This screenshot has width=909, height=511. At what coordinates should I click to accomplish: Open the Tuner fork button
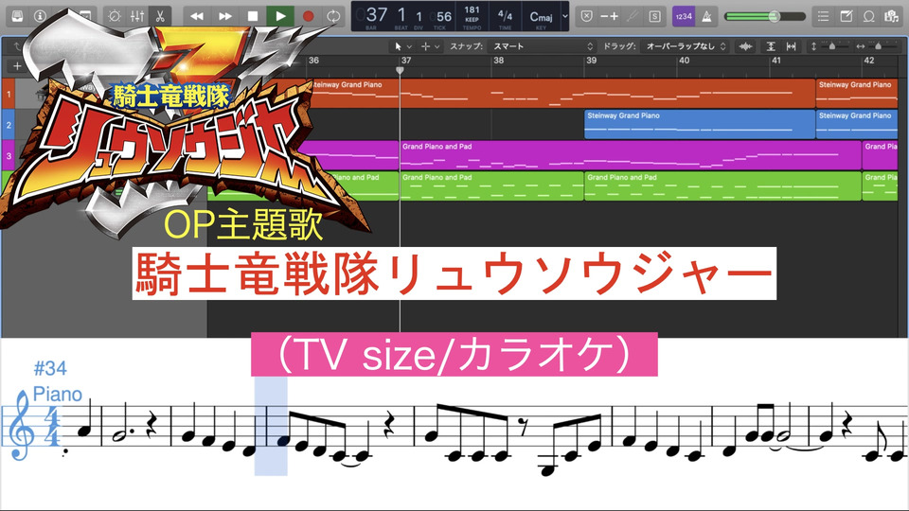[632, 16]
